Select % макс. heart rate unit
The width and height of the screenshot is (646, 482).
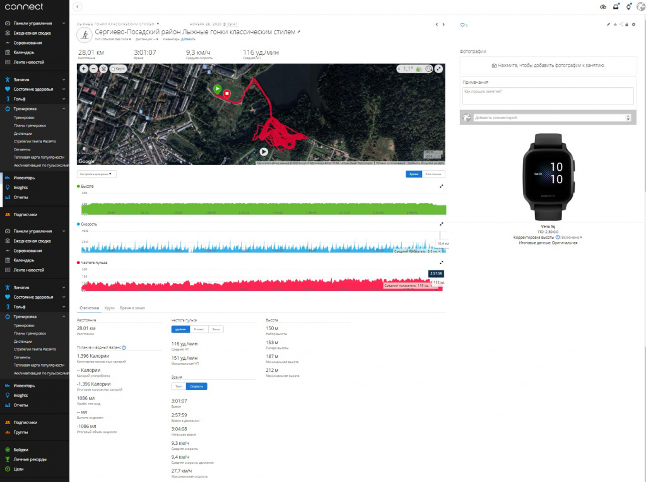[x=199, y=330]
